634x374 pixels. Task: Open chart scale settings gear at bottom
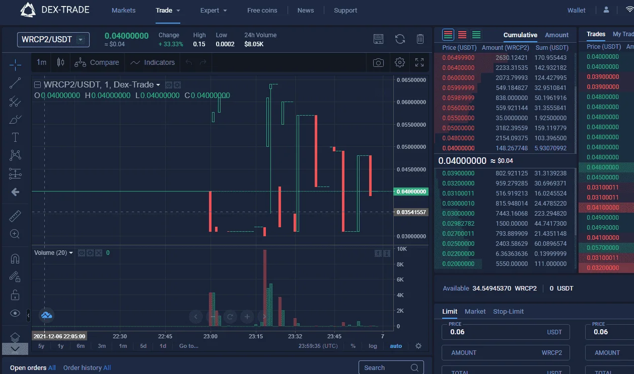(418, 346)
